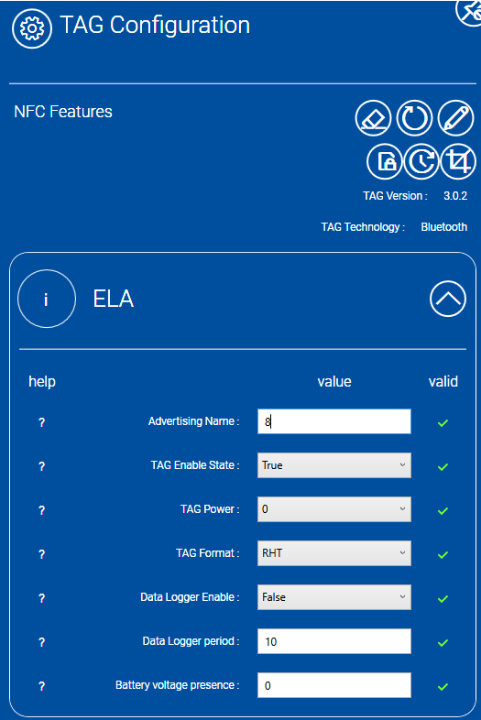
Task: Open the TAG Enable State dropdown
Action: tap(334, 465)
